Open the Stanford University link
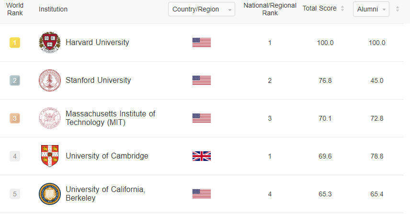 [98, 80]
